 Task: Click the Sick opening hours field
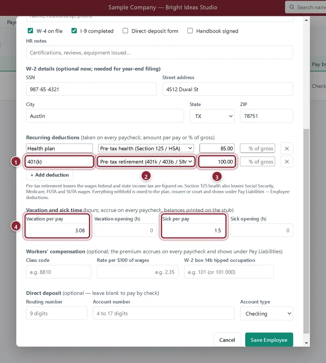[262, 230]
